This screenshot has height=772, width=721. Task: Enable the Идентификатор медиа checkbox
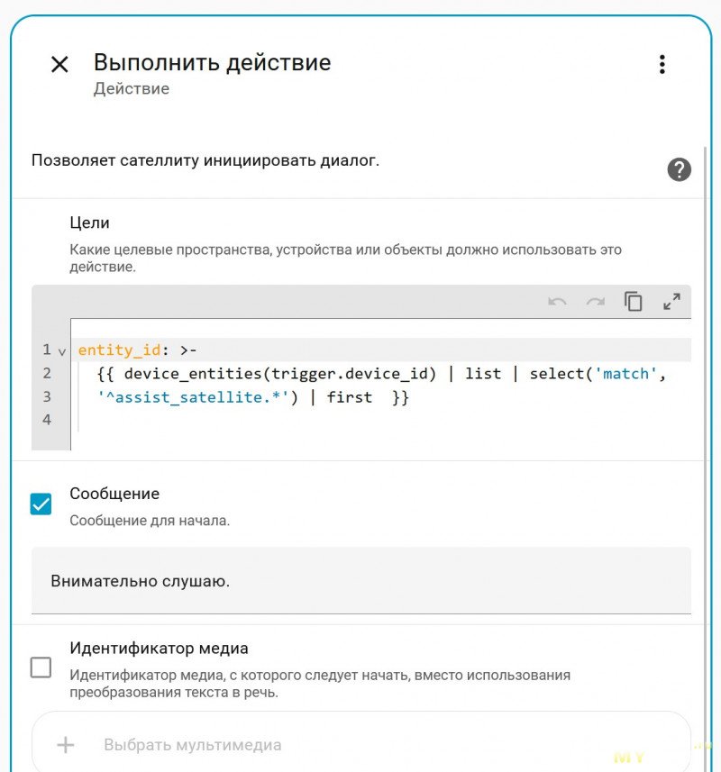41,668
